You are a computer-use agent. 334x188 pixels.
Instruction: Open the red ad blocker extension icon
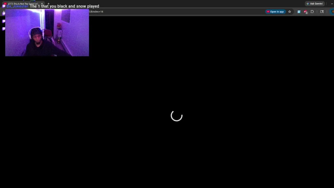(x=306, y=12)
